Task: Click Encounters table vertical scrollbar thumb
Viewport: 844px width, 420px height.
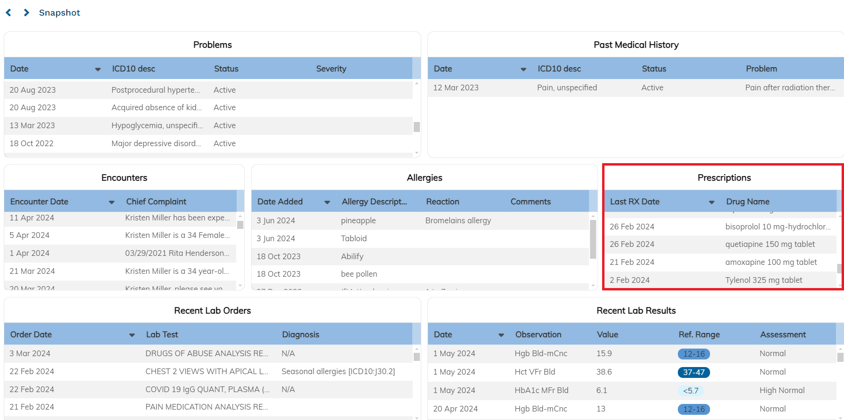Action: click(x=240, y=225)
